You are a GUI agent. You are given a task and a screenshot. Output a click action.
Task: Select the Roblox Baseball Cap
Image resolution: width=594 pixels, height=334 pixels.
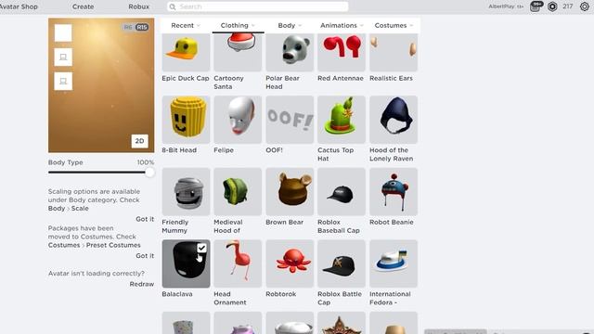point(342,192)
